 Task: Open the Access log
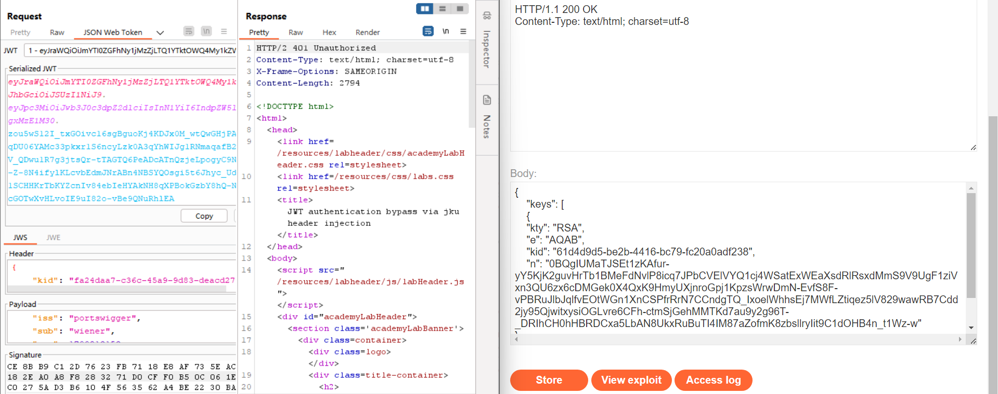[714, 380]
